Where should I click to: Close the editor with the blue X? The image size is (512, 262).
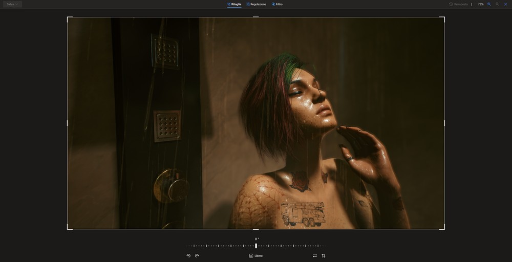[x=506, y=4]
